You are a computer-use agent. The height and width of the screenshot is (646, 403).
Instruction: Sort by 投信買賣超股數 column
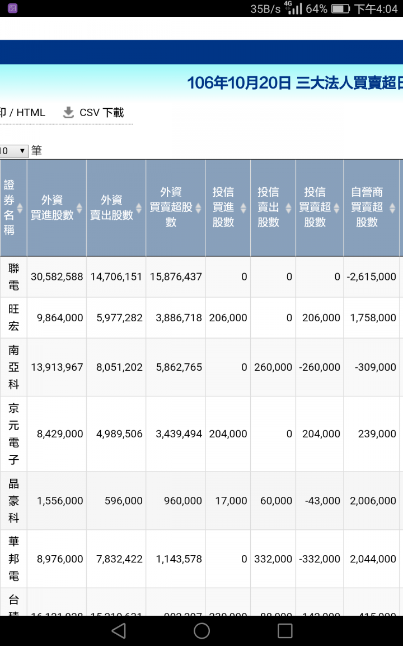pos(320,207)
